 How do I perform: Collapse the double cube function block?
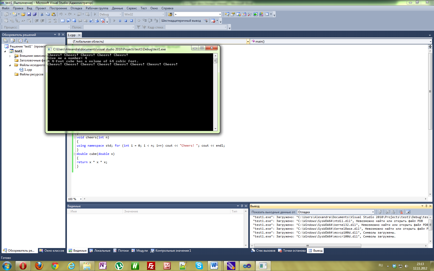(x=75, y=154)
